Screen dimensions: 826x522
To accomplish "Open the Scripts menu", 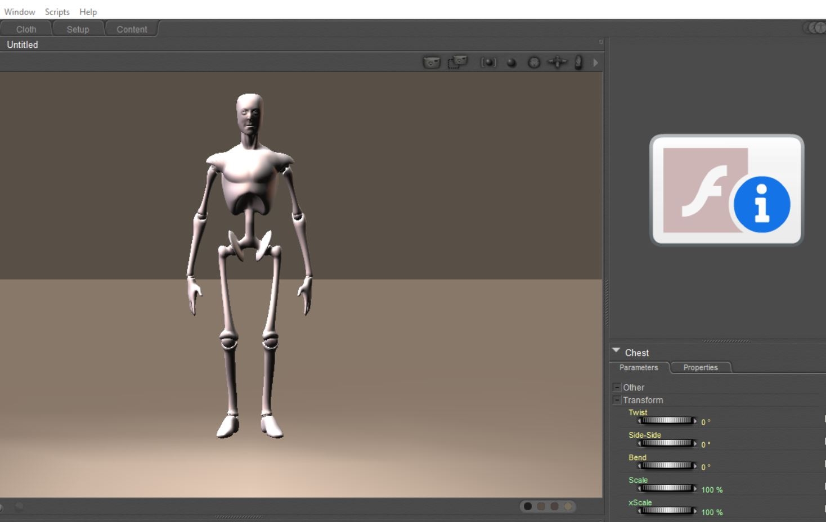I will coord(57,12).
